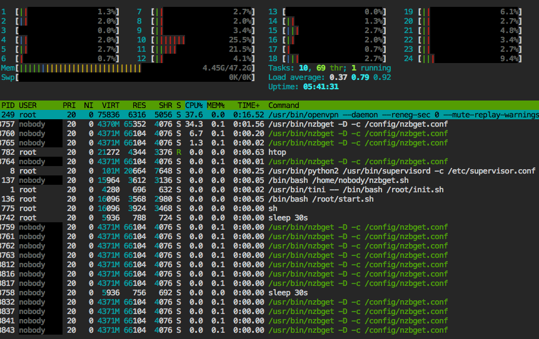Click CPU 10 meter showing 25.5%
The height and width of the screenshot is (339, 539).
coord(196,40)
